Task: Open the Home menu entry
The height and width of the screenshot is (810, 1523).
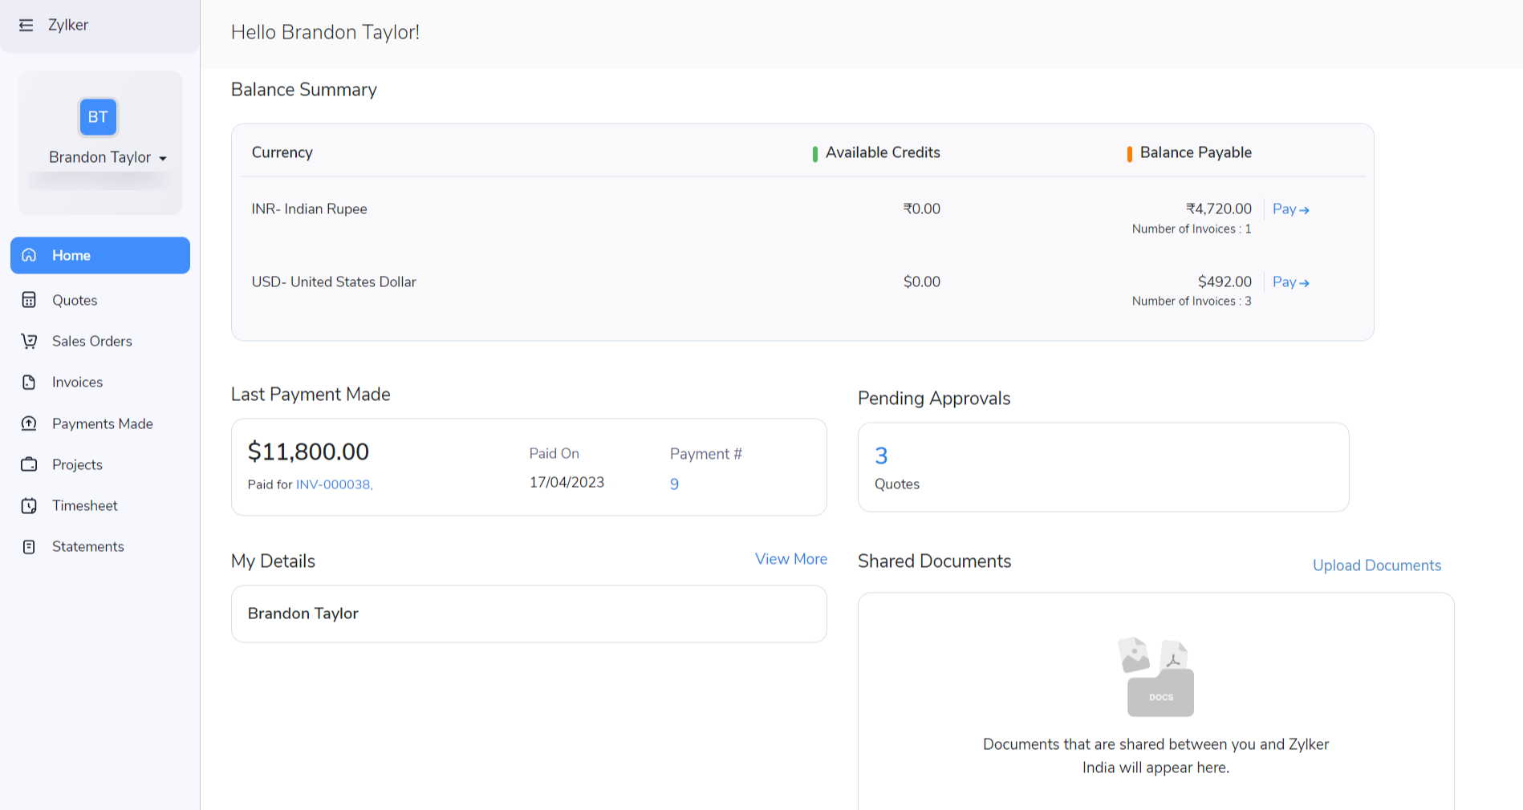Action: click(71, 255)
